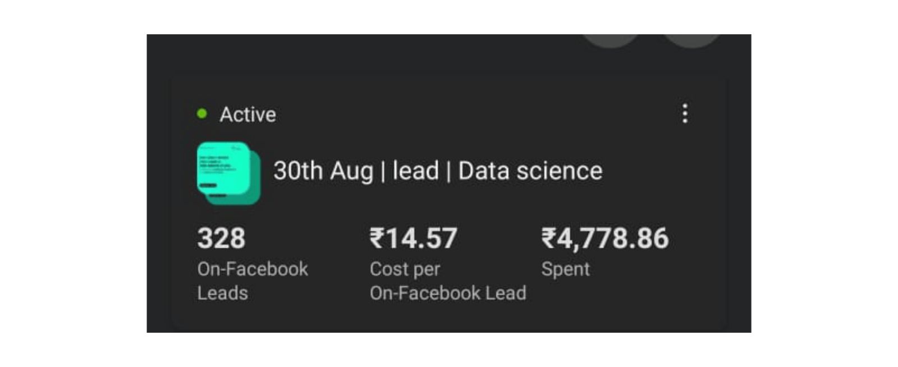Open options via the vertical dots icon
Image resolution: width=898 pixels, height=367 pixels.
[685, 113]
